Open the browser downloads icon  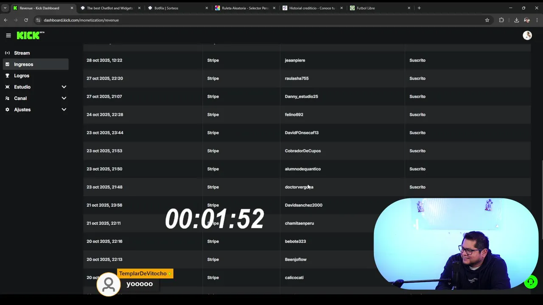[516, 20]
